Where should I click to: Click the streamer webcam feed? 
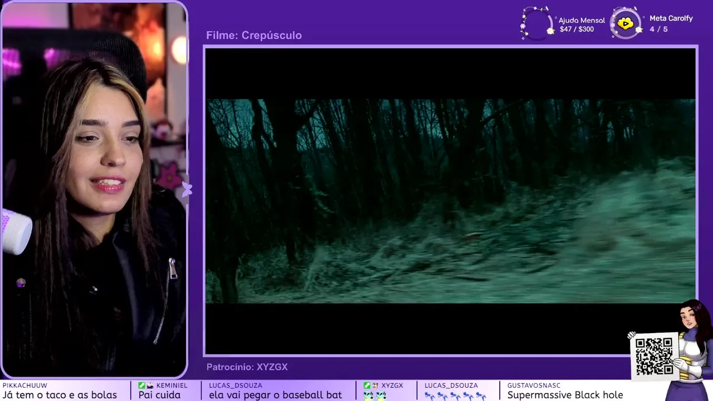coord(94,189)
